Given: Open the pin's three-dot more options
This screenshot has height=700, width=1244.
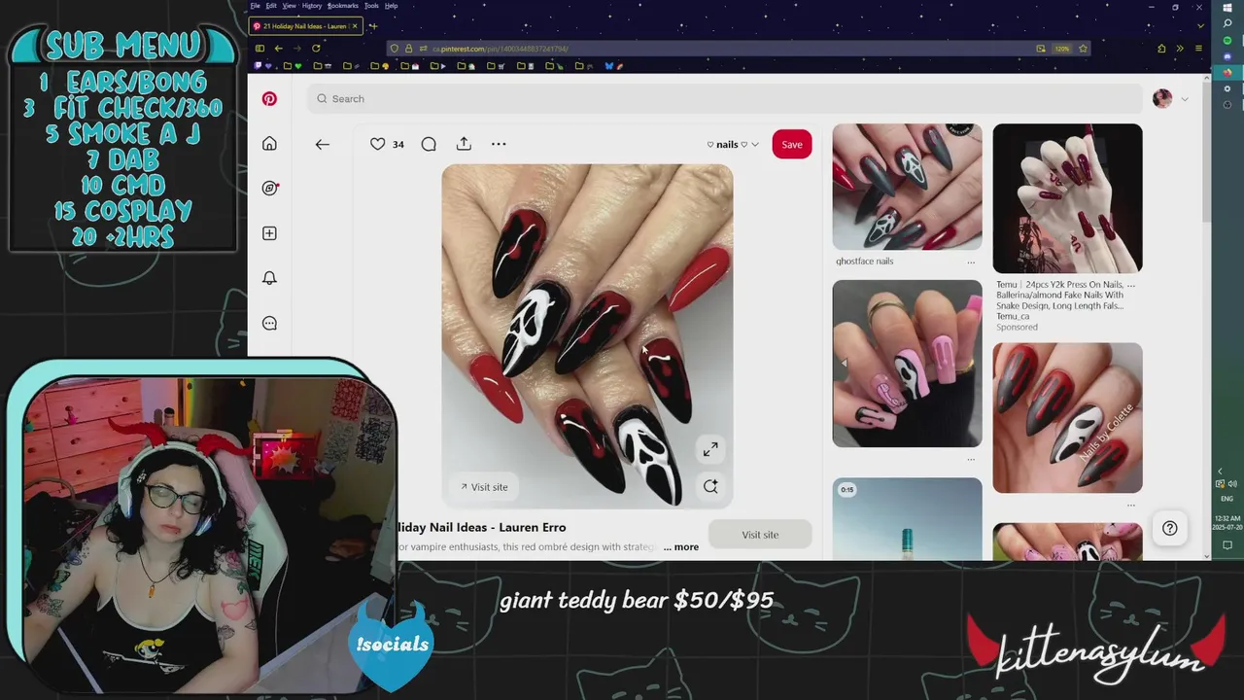Looking at the screenshot, I should coord(499,144).
